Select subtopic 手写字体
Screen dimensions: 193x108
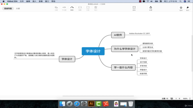coord(143,66)
